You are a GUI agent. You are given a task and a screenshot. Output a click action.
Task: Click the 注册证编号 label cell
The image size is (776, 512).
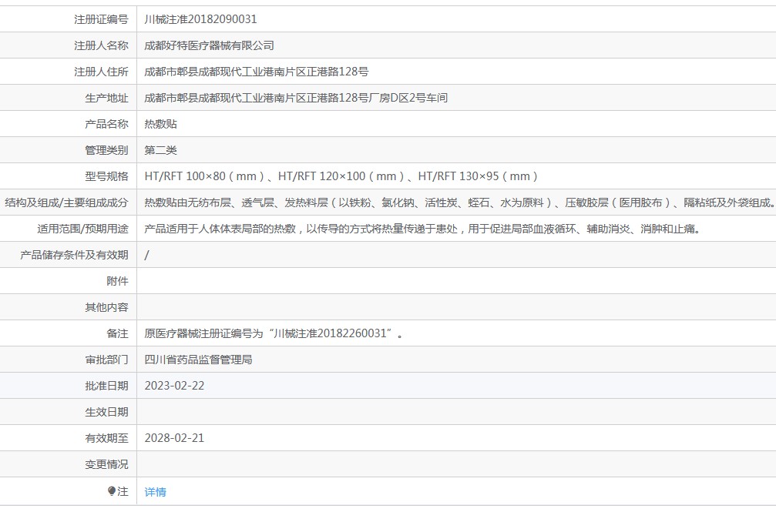pyautogui.click(x=69, y=19)
